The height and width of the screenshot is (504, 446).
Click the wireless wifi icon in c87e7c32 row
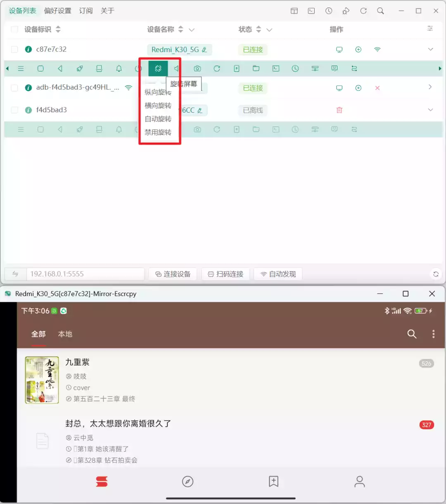377,50
